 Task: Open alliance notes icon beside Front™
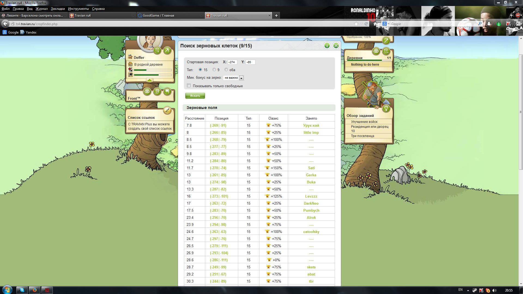tap(157, 92)
